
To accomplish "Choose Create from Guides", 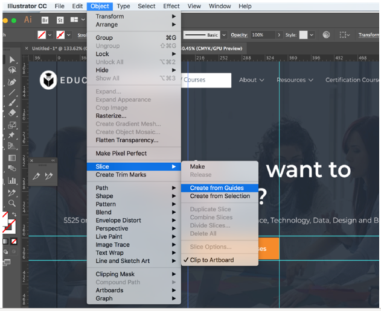I will (220, 188).
